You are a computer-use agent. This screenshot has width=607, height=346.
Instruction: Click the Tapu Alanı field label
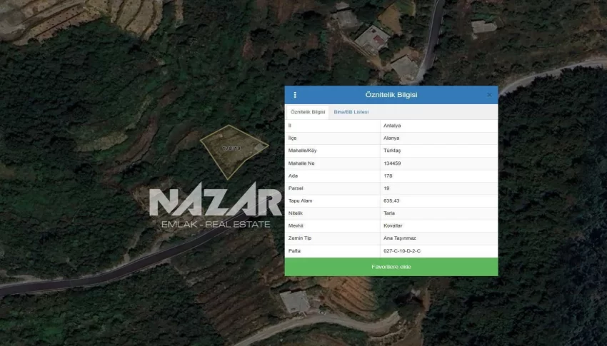click(x=300, y=200)
